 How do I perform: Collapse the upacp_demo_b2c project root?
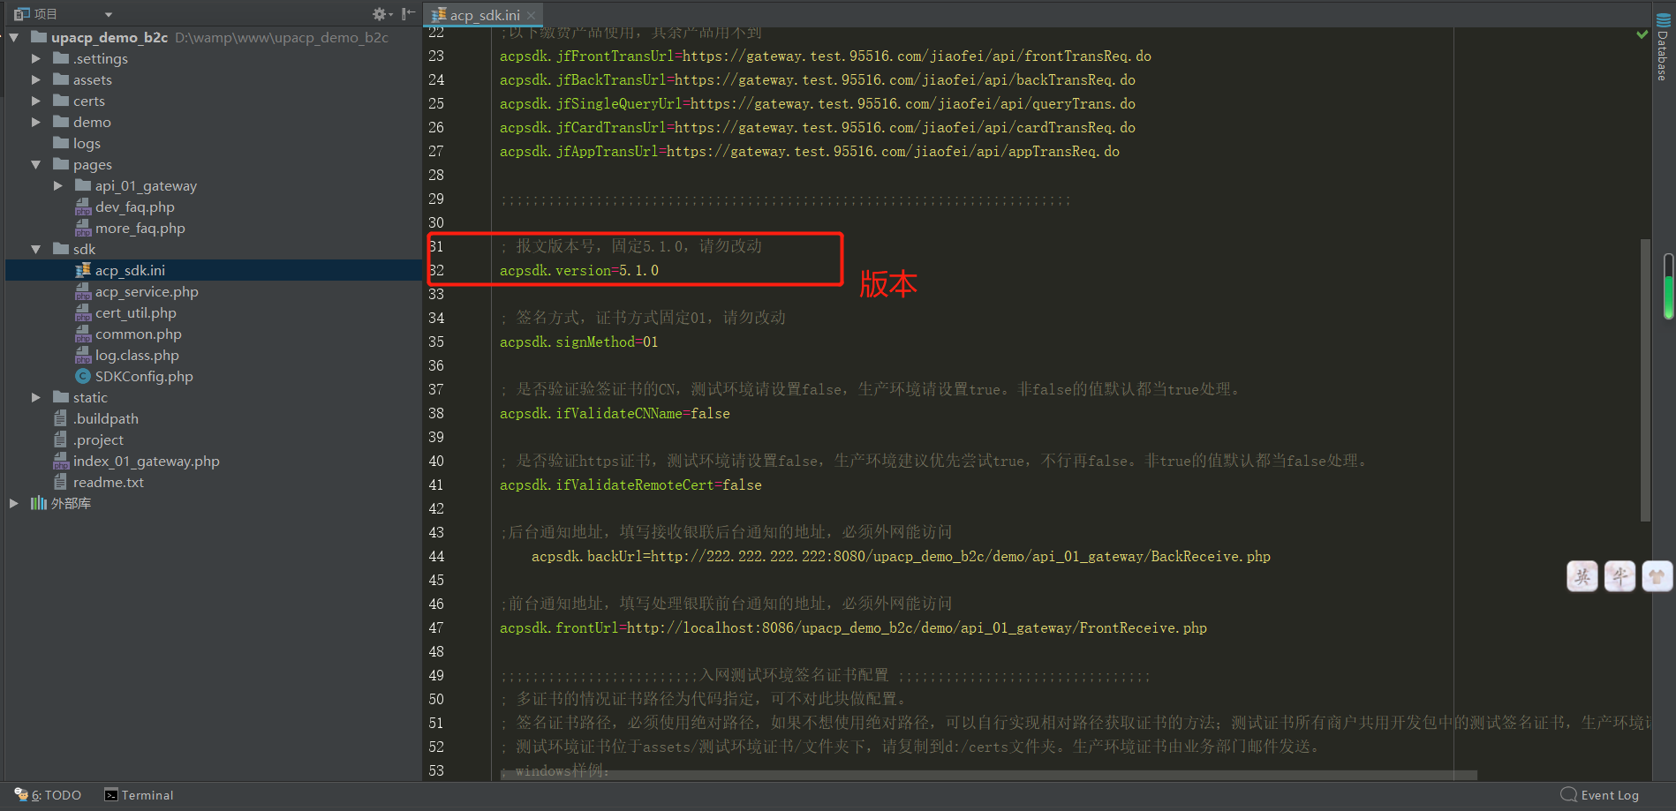click(14, 38)
